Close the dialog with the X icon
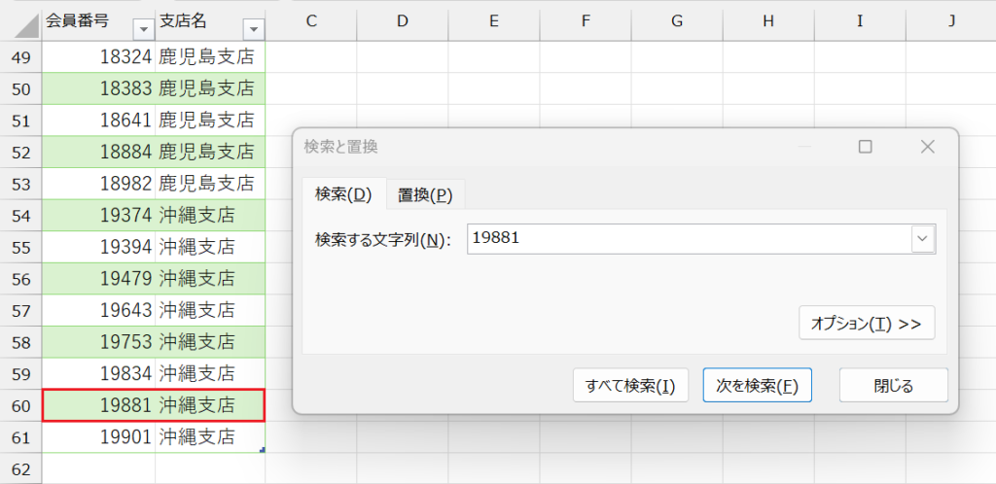Screen dimensions: 996x484 point(927,147)
